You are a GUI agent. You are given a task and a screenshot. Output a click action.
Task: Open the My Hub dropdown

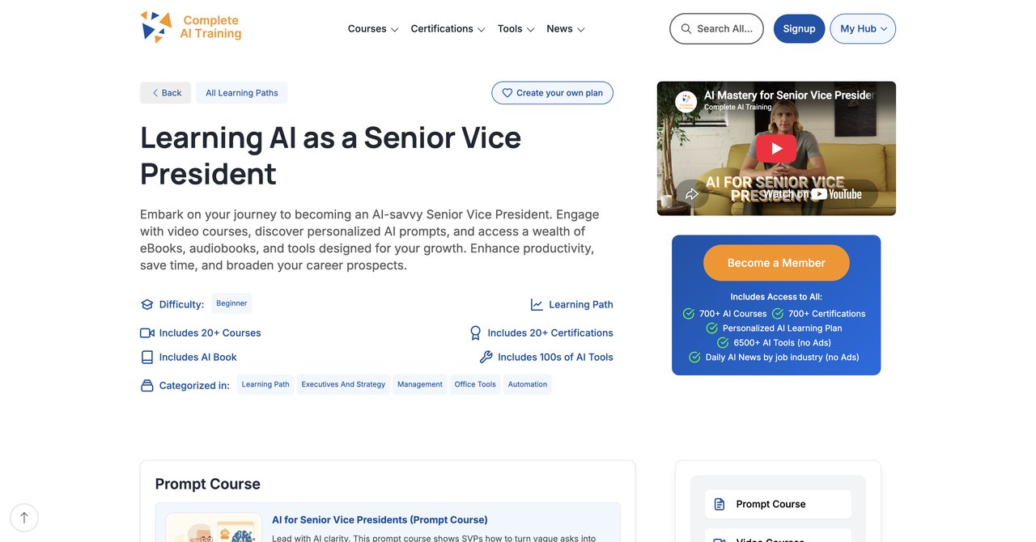[x=863, y=28]
